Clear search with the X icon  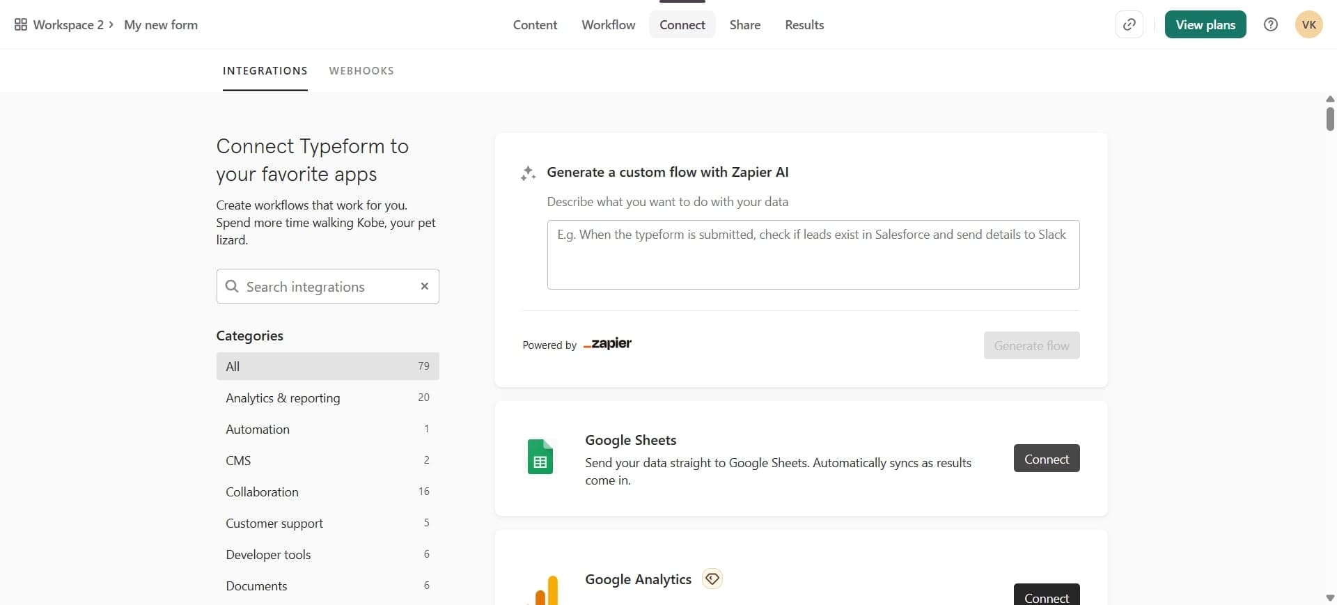(425, 286)
